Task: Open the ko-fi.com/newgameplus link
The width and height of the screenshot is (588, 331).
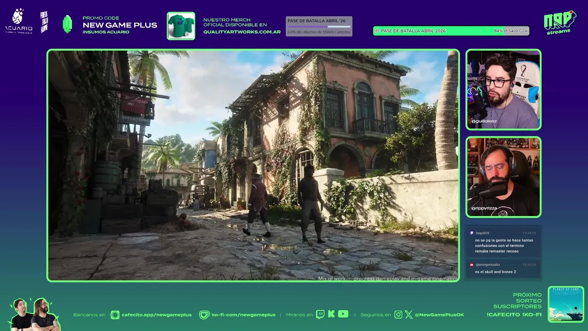Action: point(243,315)
